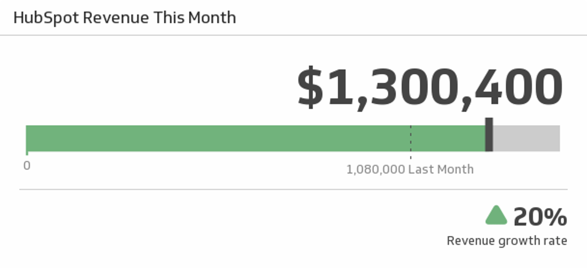Viewport: 587px width, 268px height.
Task: Click the $1,300,400 revenue figure
Action: click(x=430, y=87)
